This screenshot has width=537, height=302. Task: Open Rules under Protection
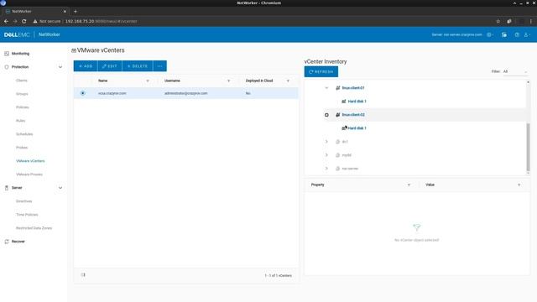coord(20,121)
